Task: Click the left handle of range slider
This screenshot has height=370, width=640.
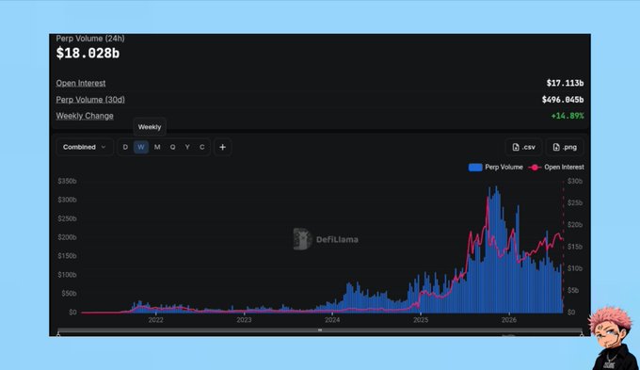Action: [x=58, y=334]
